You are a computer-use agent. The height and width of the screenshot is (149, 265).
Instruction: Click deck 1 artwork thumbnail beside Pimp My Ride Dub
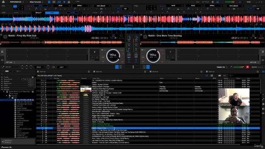5,37
